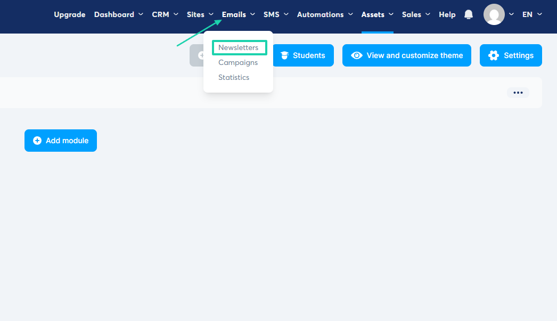The width and height of the screenshot is (557, 321).
Task: Click the user profile avatar
Action: (x=494, y=14)
